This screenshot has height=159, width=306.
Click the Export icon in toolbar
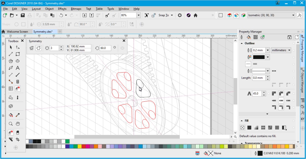(92, 15)
